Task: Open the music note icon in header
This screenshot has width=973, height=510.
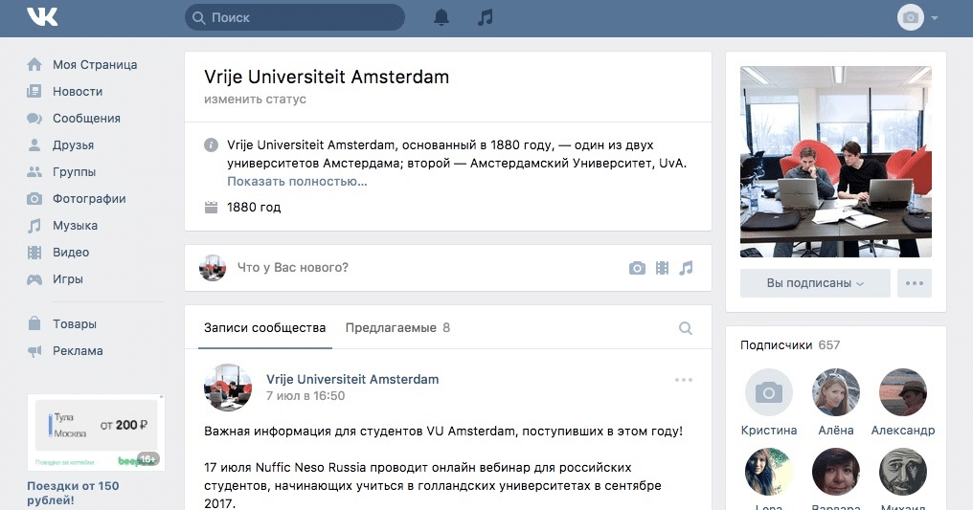Action: point(486,17)
